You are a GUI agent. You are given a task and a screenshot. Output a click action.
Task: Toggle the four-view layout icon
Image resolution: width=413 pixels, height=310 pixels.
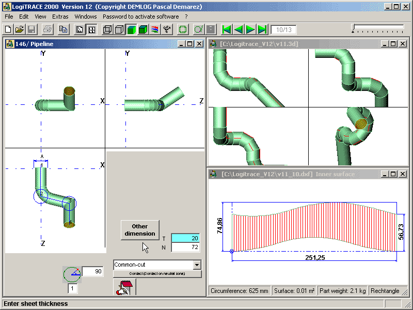point(92,29)
